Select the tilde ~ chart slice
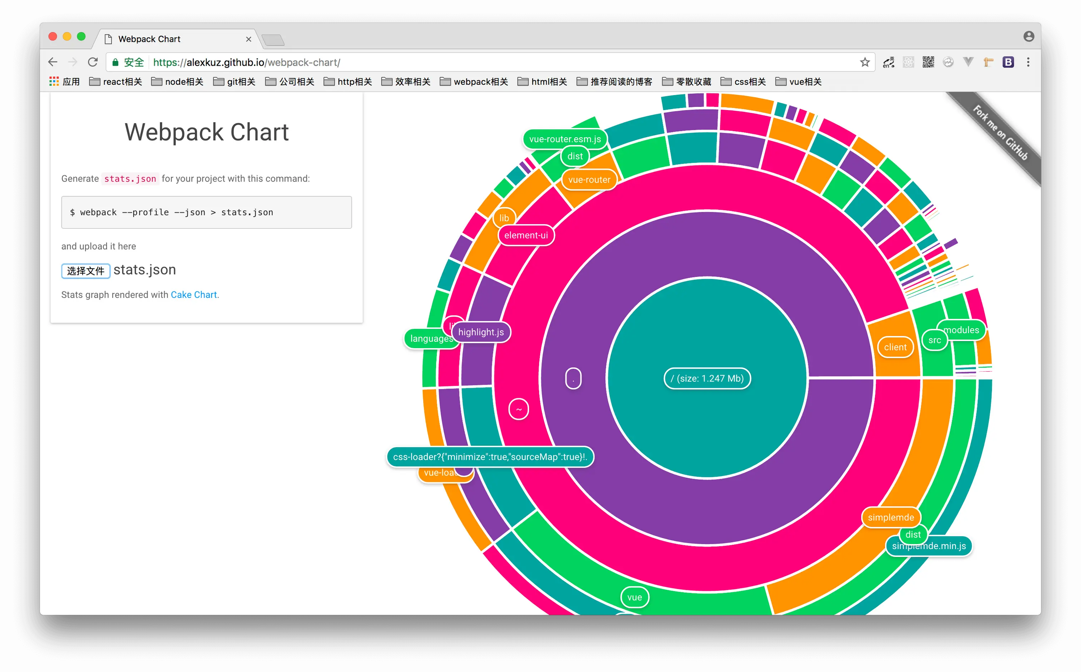Screen dimensions: 1081x672 pyautogui.click(x=519, y=409)
